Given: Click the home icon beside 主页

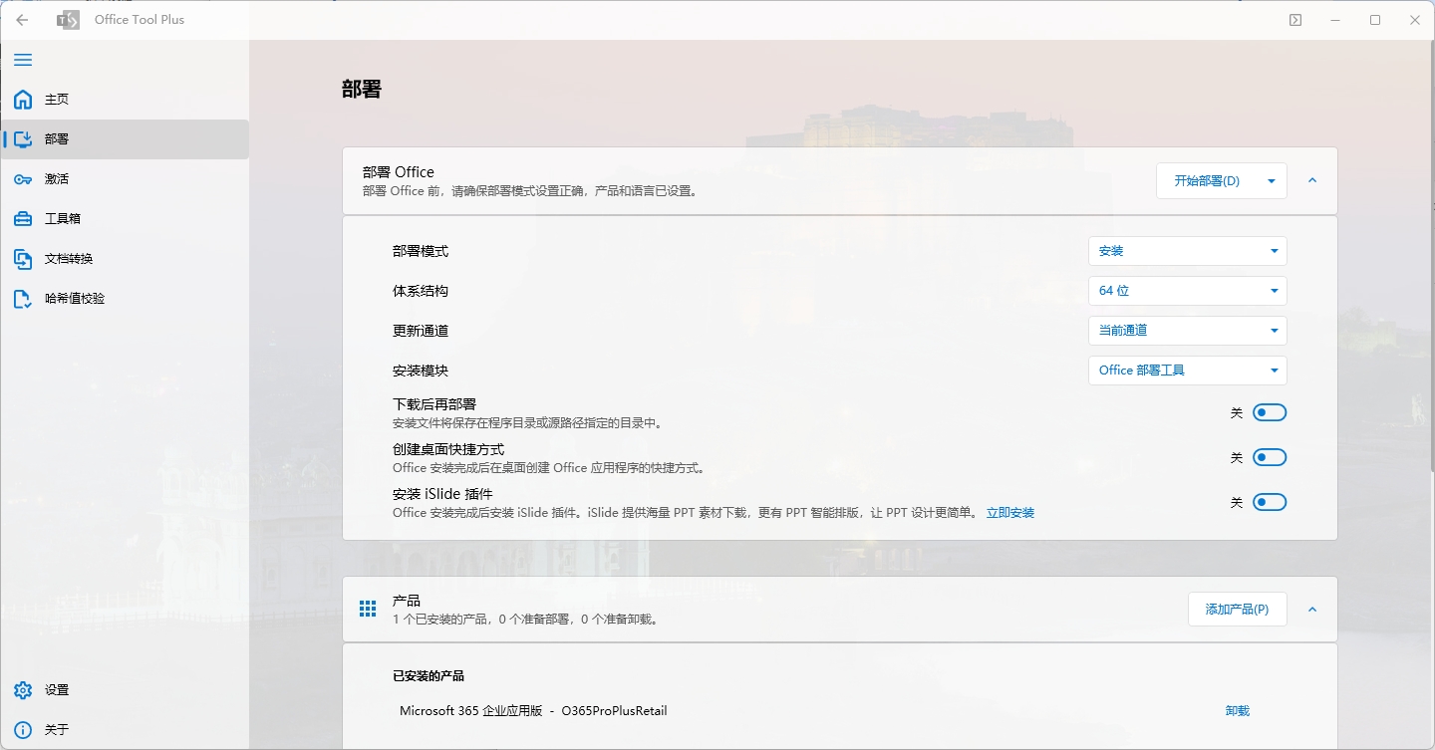Looking at the screenshot, I should (x=23, y=100).
